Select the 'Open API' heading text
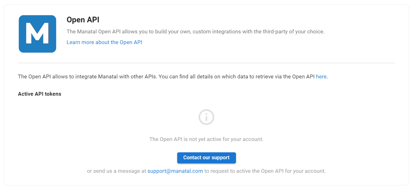Viewport: 416px width, 192px height. (x=83, y=20)
